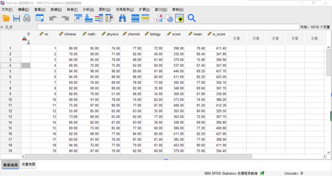The image size is (332, 176).
Task: Recall recently used dialogs icon
Action: point(39,18)
